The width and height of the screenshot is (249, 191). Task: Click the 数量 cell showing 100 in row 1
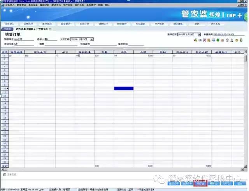pos(104,56)
